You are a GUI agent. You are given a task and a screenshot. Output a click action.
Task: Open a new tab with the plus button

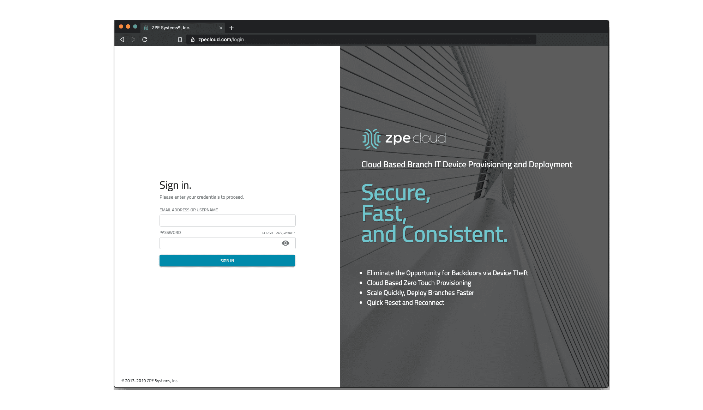pyautogui.click(x=232, y=28)
